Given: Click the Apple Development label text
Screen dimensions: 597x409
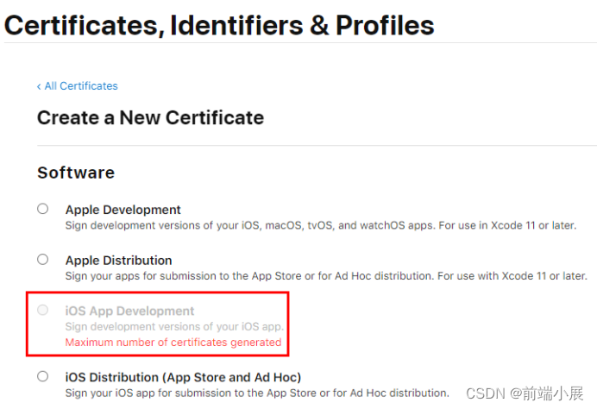Looking at the screenshot, I should pyautogui.click(x=123, y=210).
